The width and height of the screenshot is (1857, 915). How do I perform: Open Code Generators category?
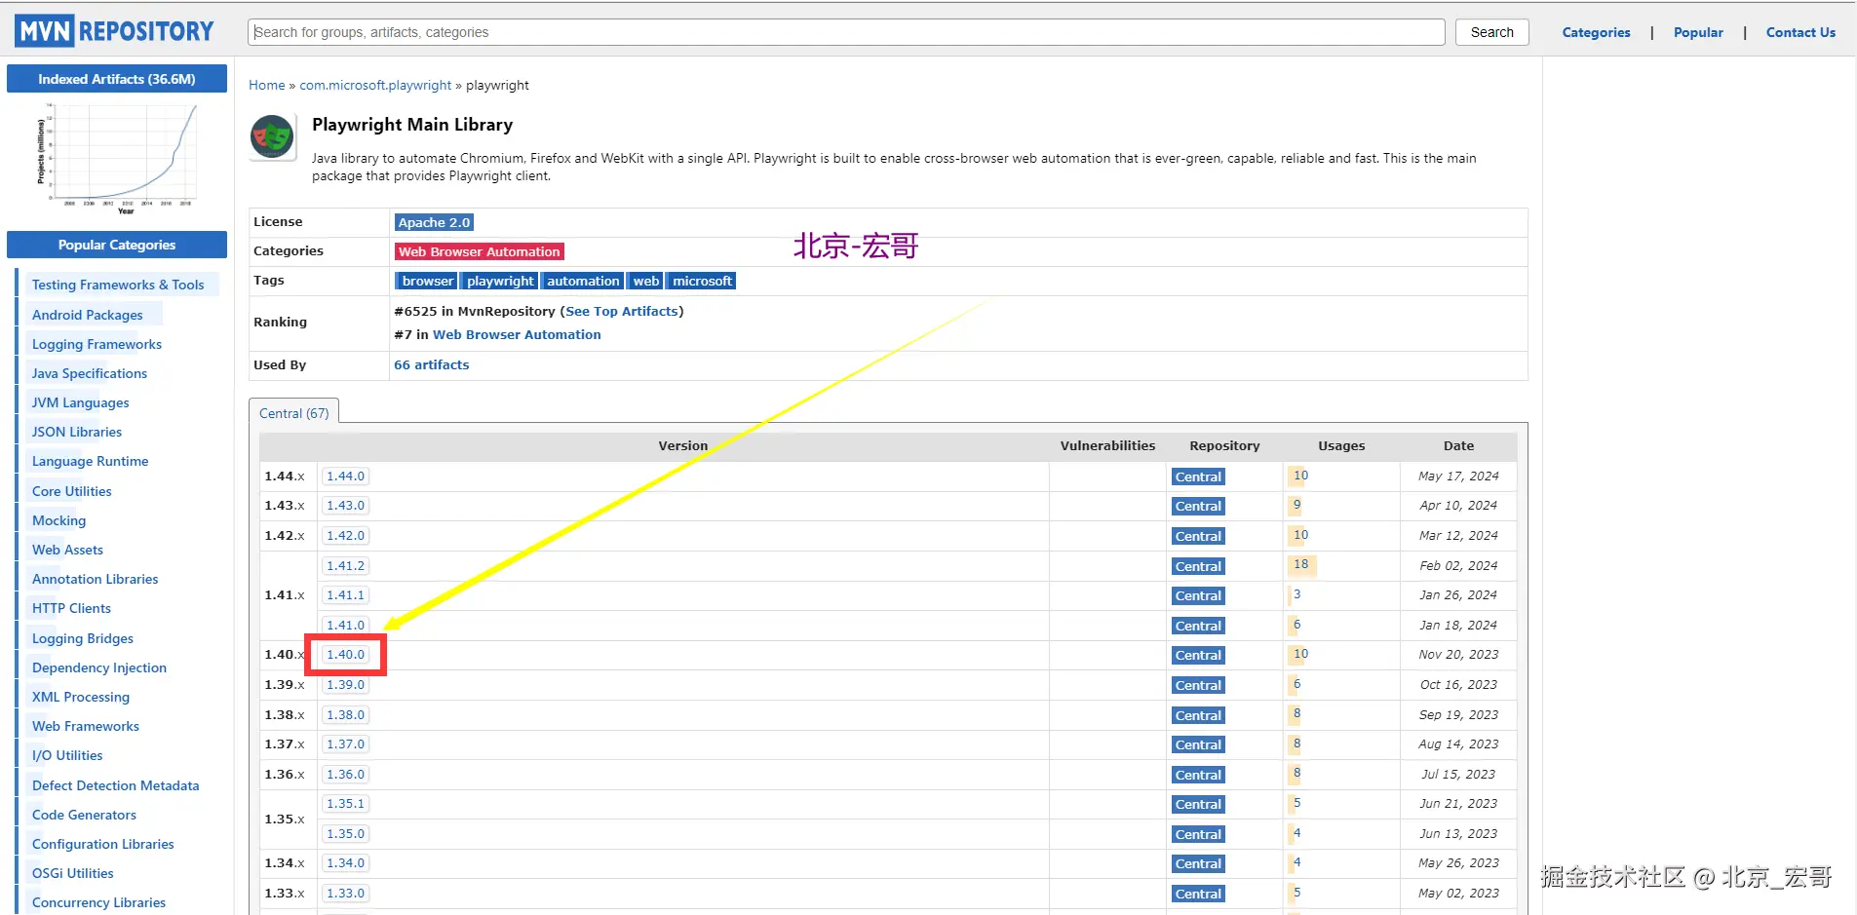(84, 815)
